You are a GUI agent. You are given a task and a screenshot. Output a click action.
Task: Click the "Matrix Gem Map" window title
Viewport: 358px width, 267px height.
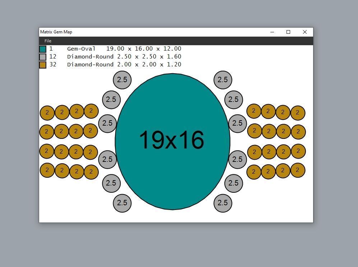pos(56,32)
